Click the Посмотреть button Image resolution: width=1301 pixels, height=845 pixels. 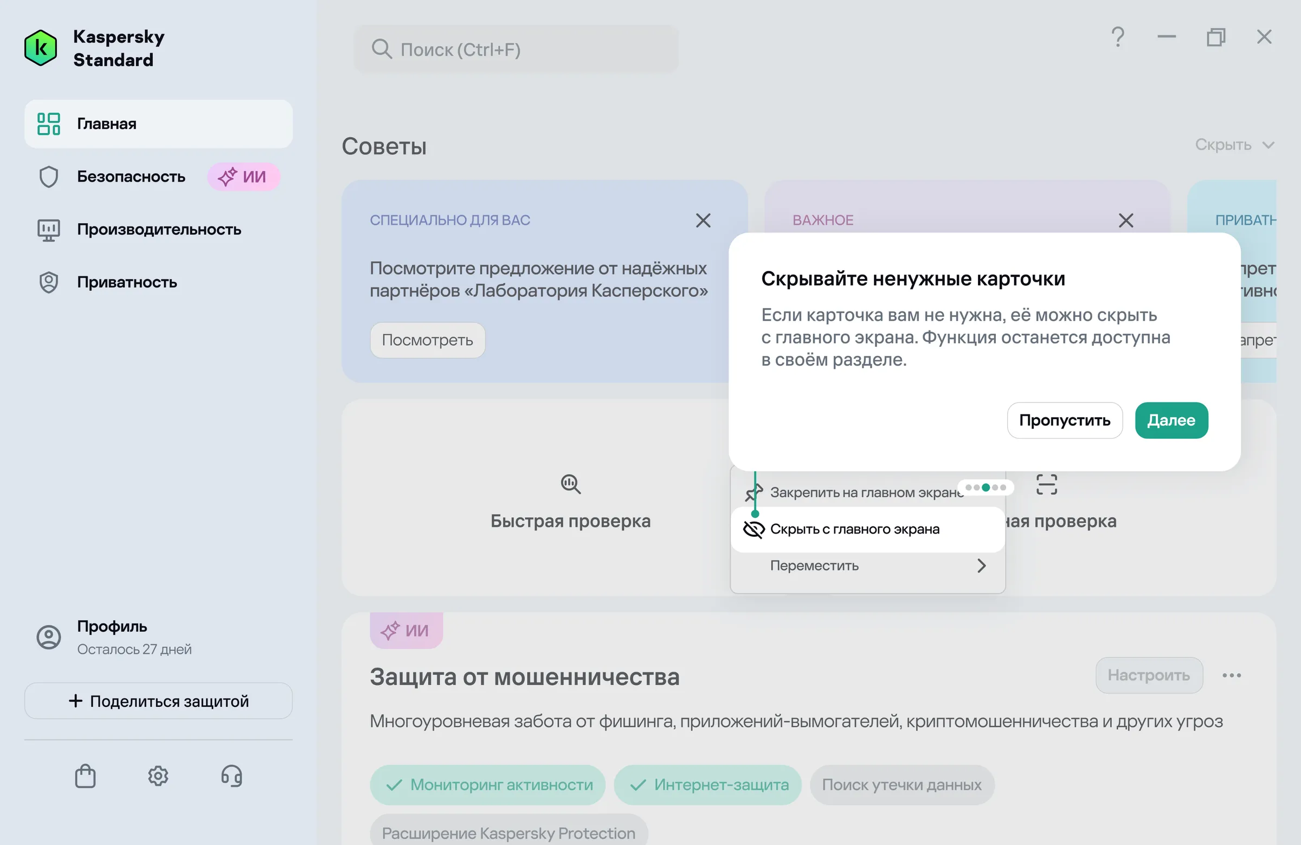428,340
